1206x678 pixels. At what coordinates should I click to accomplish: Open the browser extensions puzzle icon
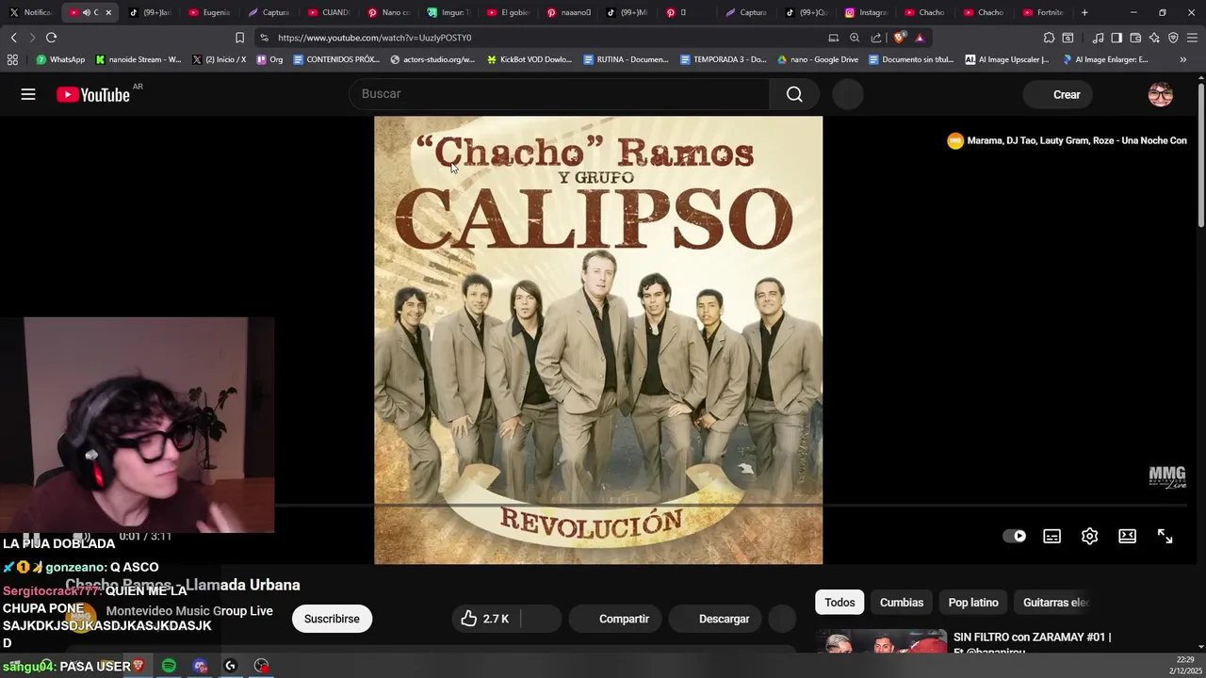(1049, 38)
